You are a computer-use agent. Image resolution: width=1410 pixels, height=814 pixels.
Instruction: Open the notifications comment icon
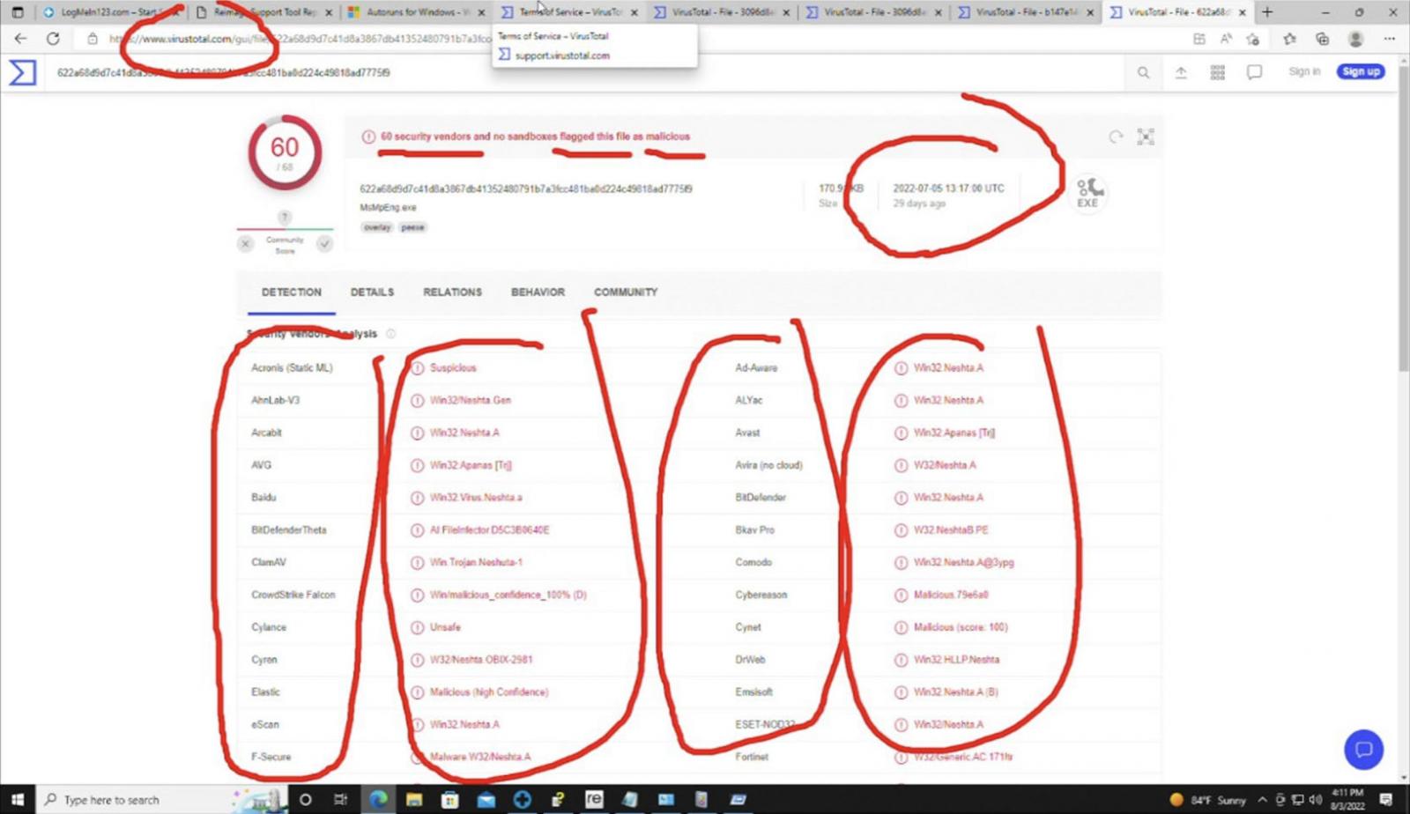(x=1254, y=72)
